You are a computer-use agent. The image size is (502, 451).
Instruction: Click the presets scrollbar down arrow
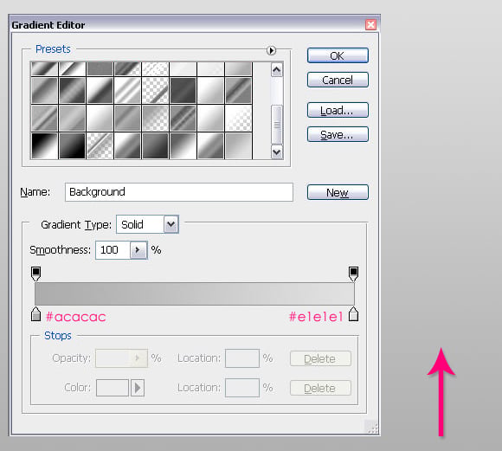(x=277, y=152)
